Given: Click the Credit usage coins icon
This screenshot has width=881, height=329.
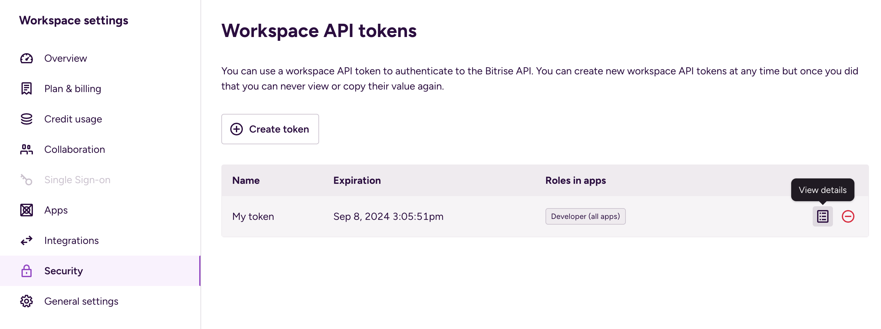Looking at the screenshot, I should 27,119.
